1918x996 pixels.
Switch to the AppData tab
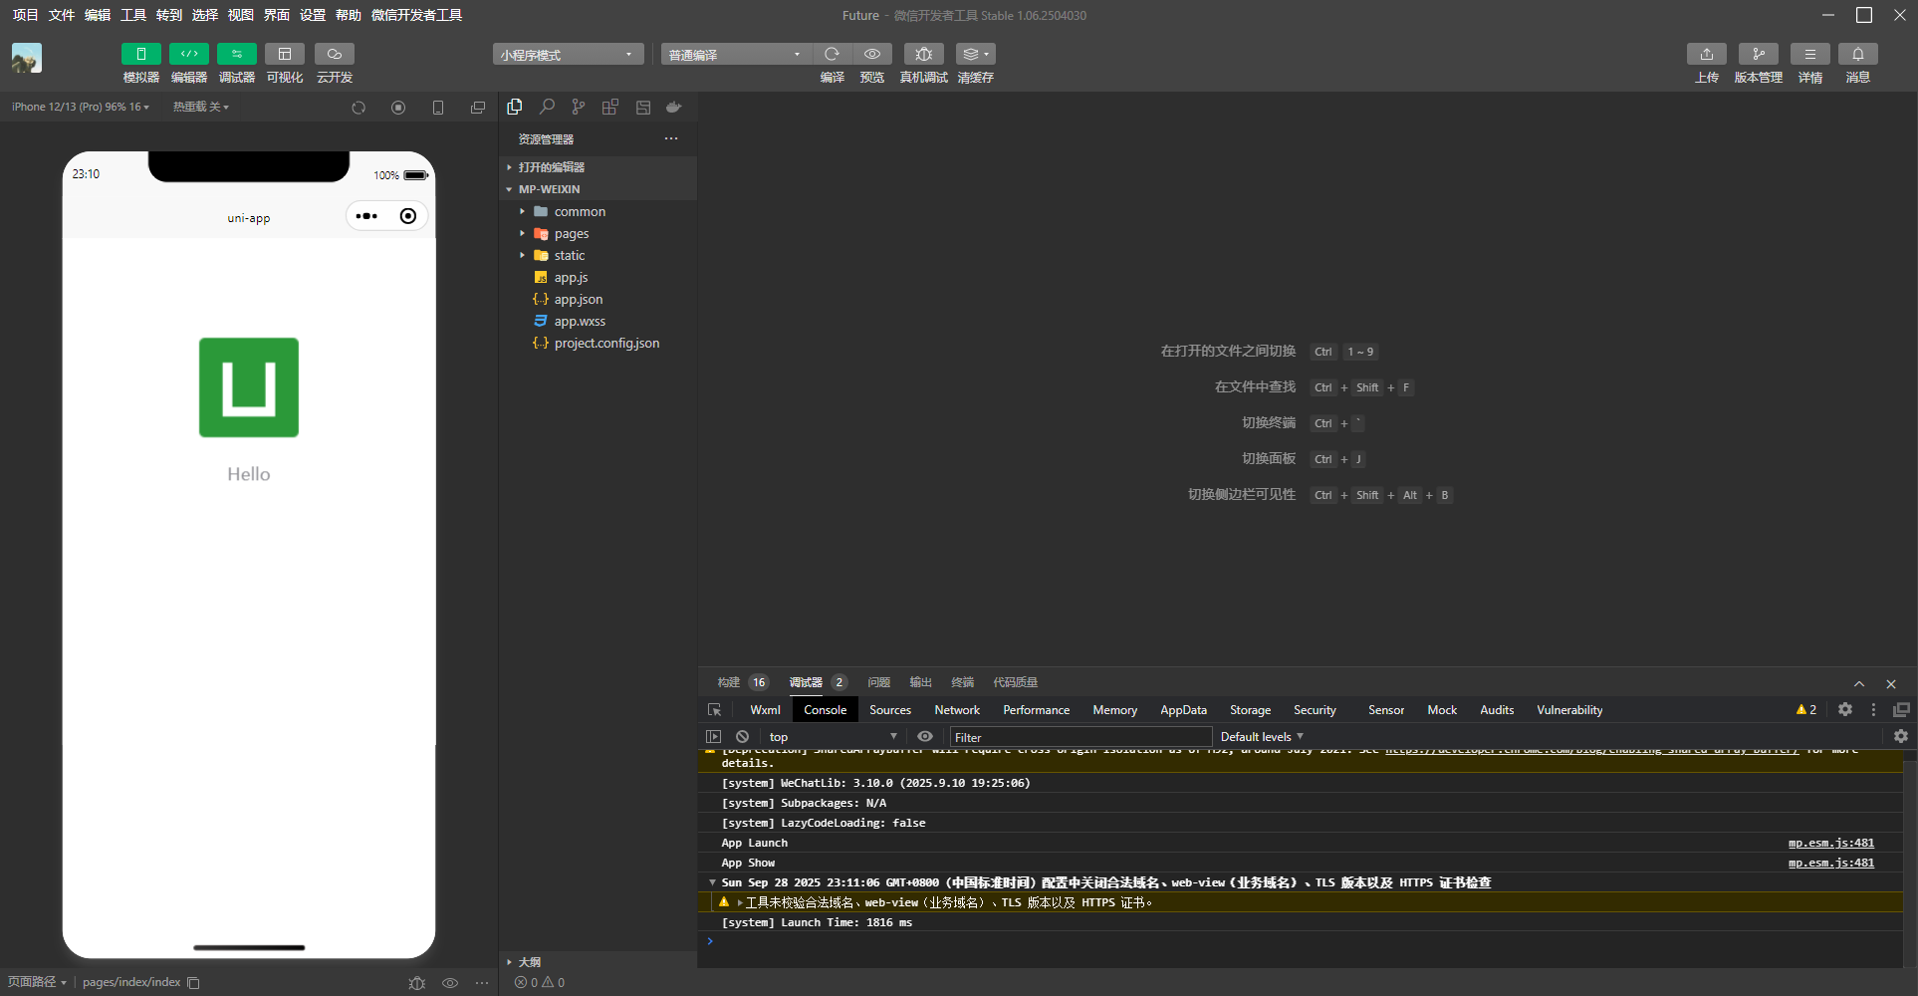click(1183, 710)
